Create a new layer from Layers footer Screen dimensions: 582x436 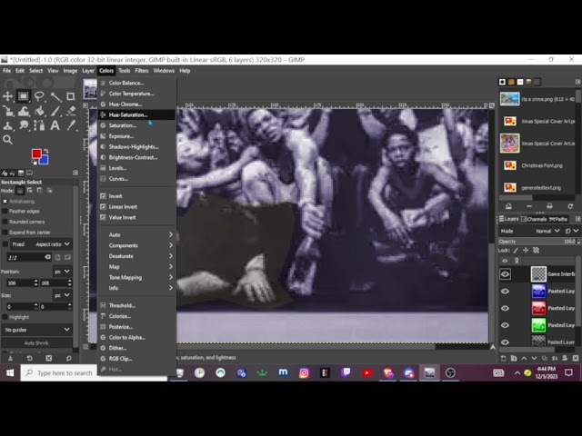point(503,358)
